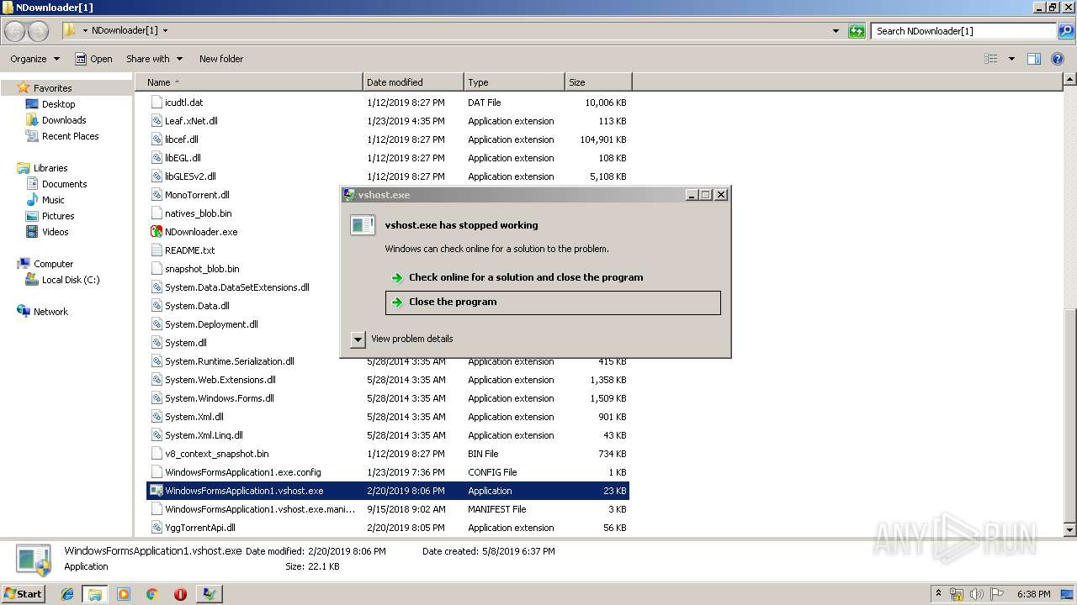1077x605 pixels.
Task: Click the 6:38 PM system clock
Action: pyautogui.click(x=1033, y=594)
